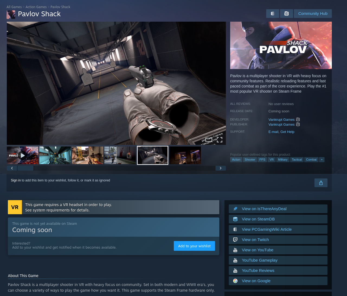Screen dimensions: 347x296
Task: Click the SteamDB icon next to the developer name
Action: [x=298, y=119]
